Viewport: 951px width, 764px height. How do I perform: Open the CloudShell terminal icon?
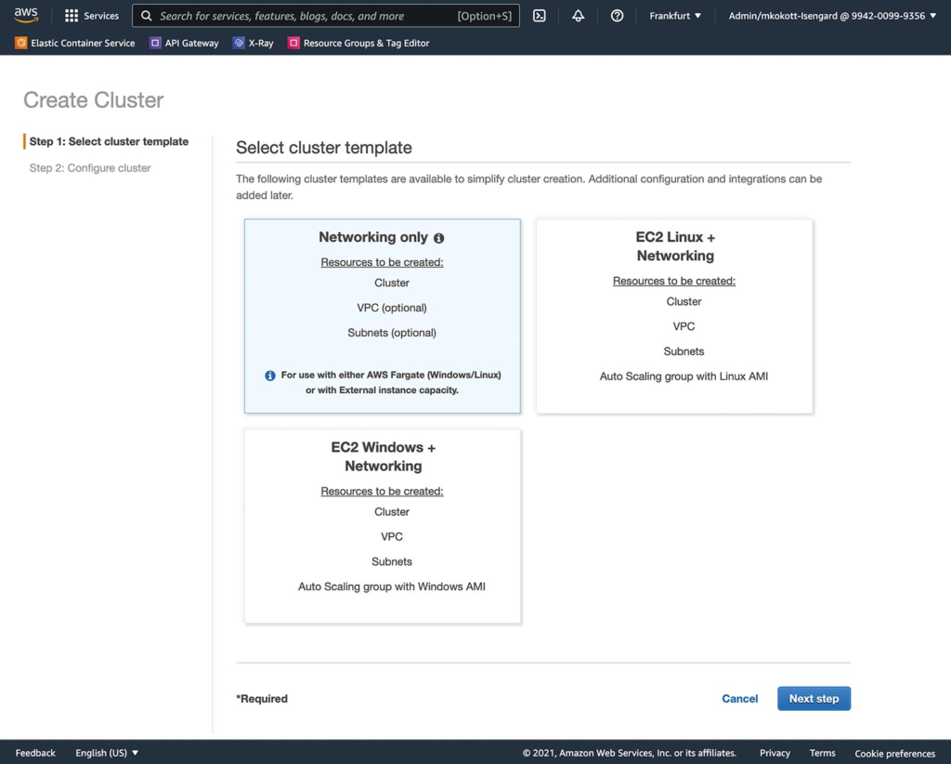[x=540, y=16]
